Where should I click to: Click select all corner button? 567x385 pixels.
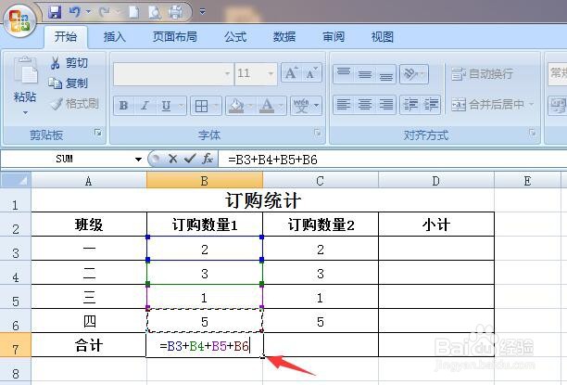pyautogui.click(x=16, y=180)
